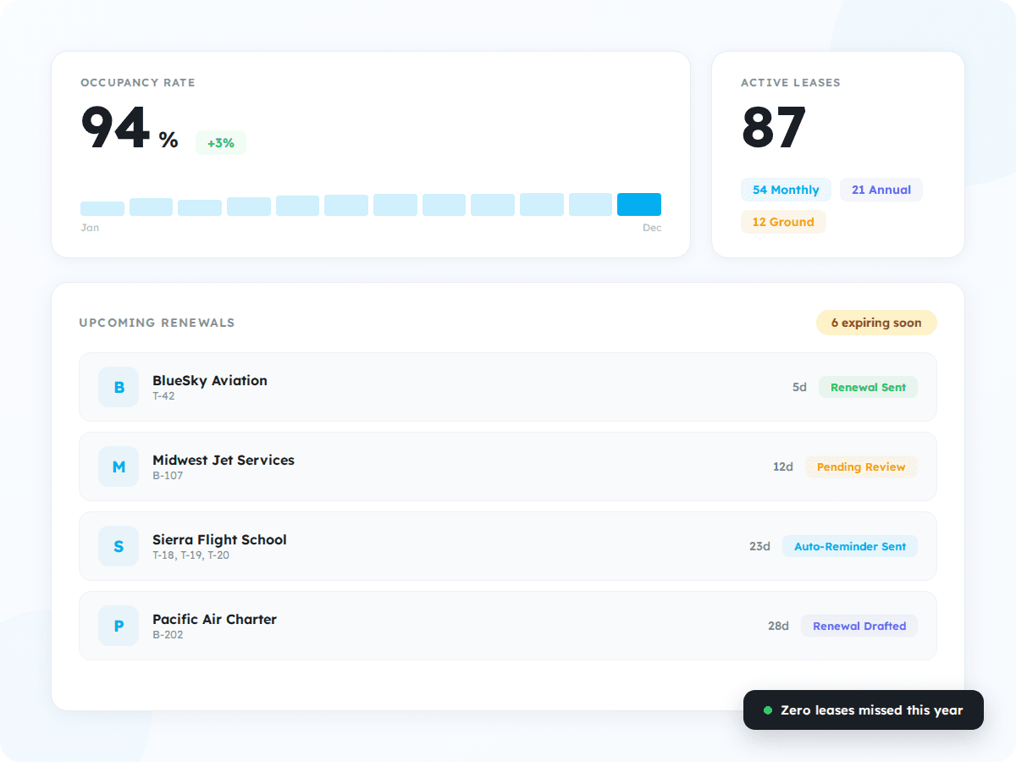The image size is (1016, 762).
Task: Click the Pacific Air Charter avatar icon
Action: [118, 626]
